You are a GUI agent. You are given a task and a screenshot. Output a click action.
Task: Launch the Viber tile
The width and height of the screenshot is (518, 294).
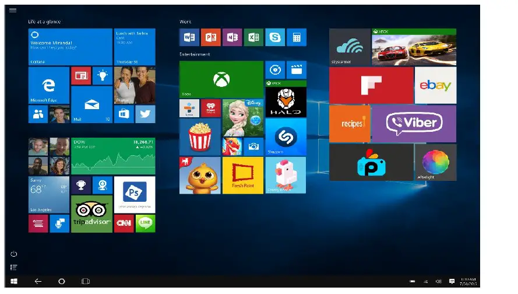414,124
